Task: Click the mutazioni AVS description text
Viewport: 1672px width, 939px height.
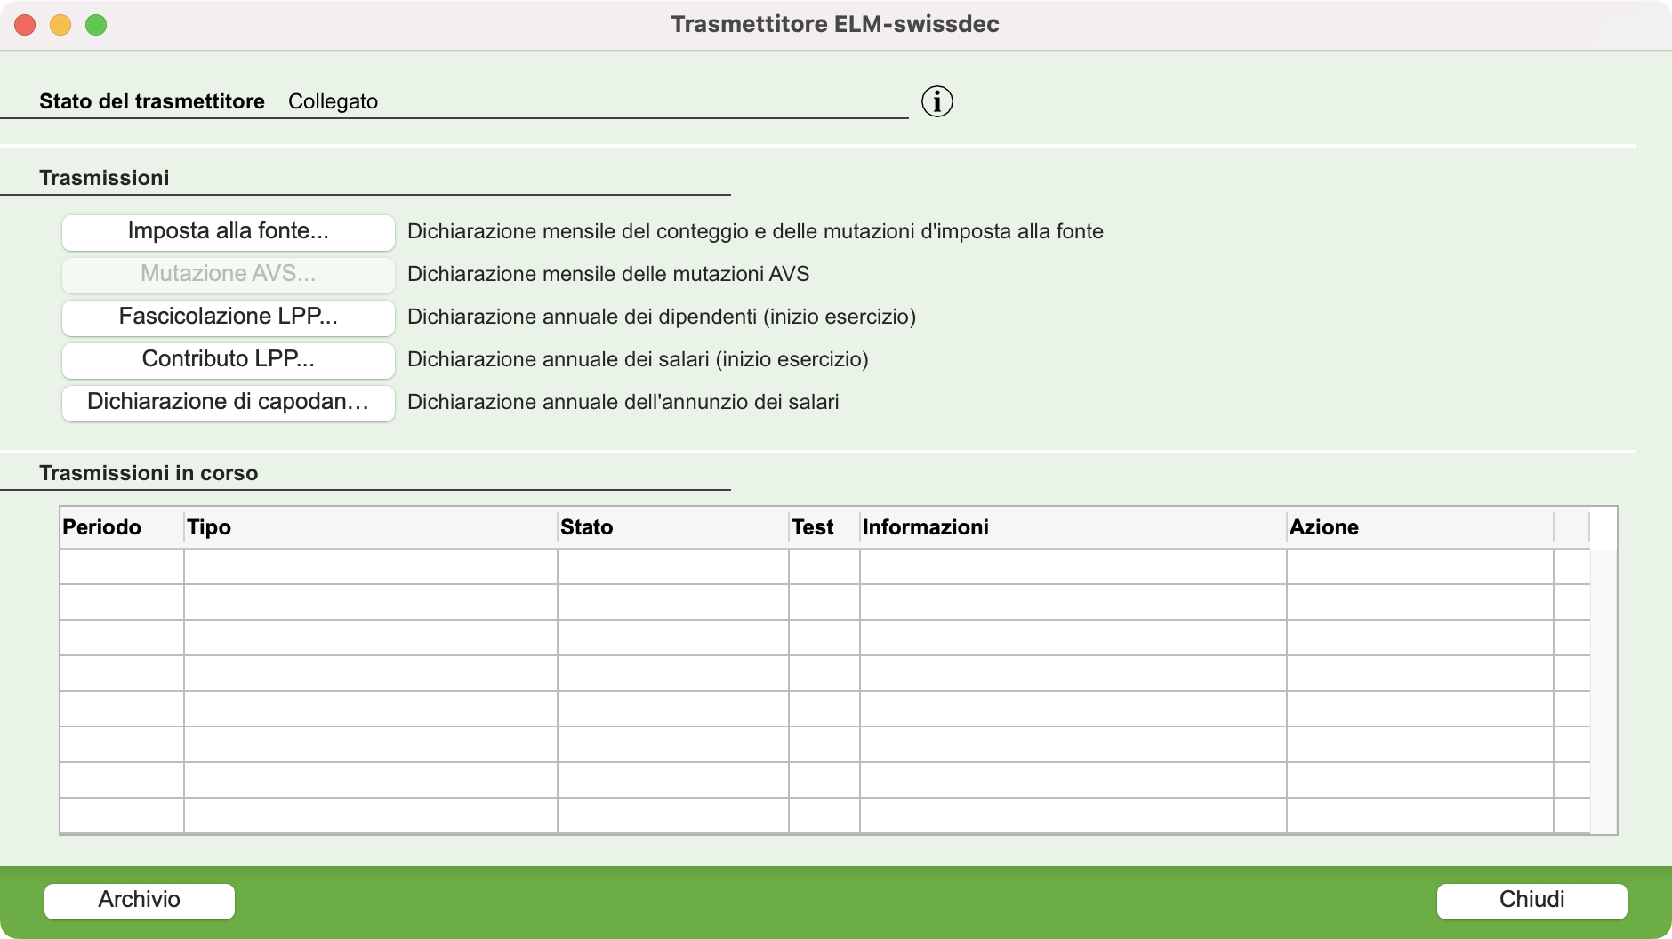Action: click(608, 274)
